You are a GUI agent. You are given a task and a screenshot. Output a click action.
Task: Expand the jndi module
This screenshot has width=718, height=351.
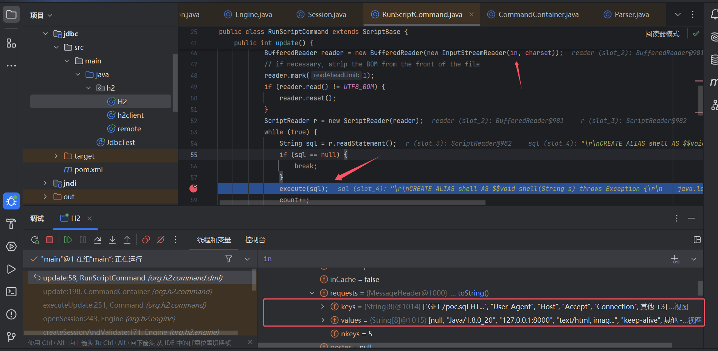(45, 183)
